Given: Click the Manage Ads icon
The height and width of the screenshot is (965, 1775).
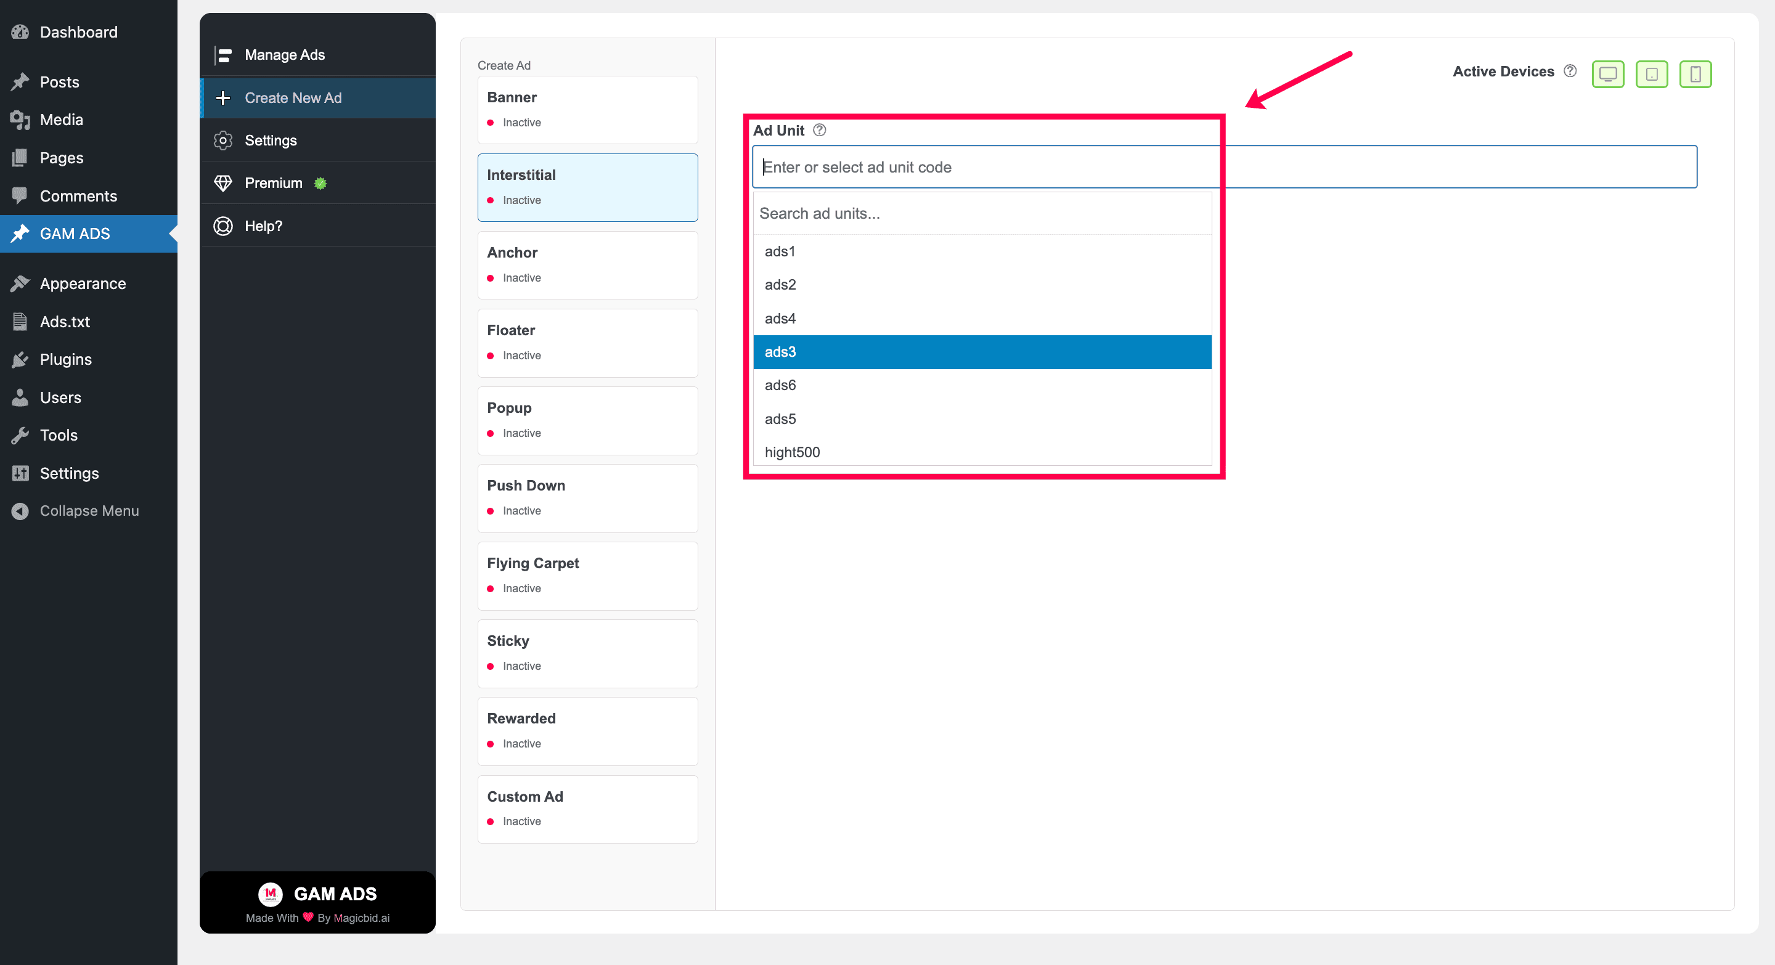Looking at the screenshot, I should point(222,55).
